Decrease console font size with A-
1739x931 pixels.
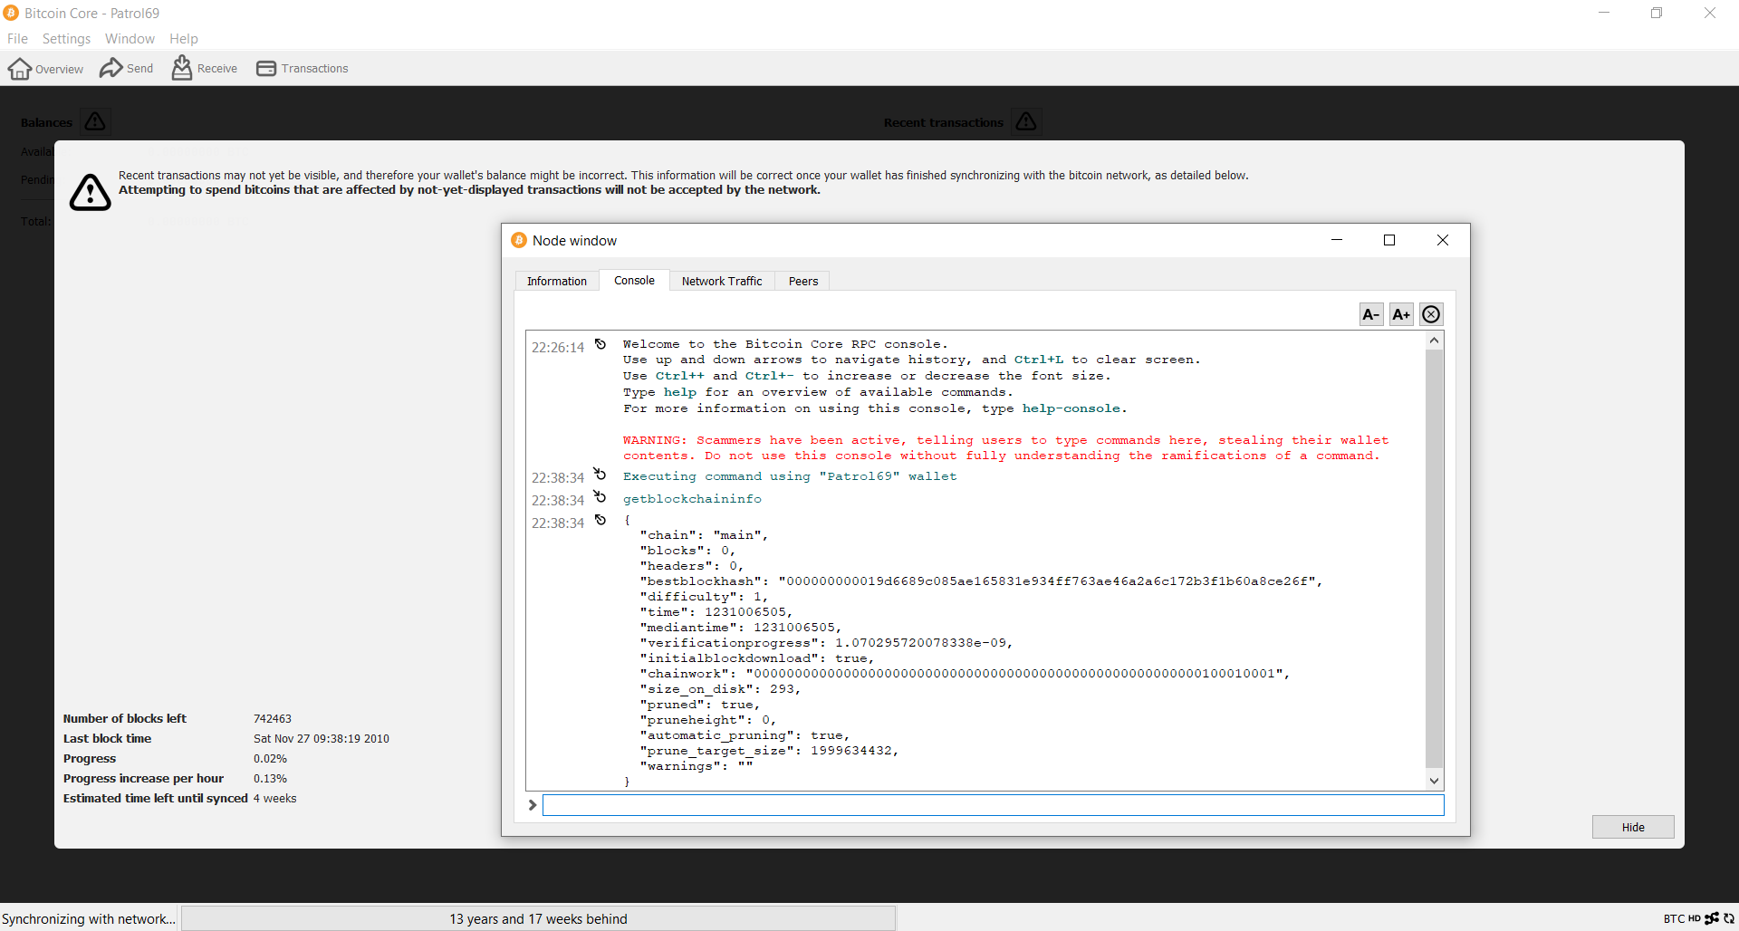click(1371, 314)
